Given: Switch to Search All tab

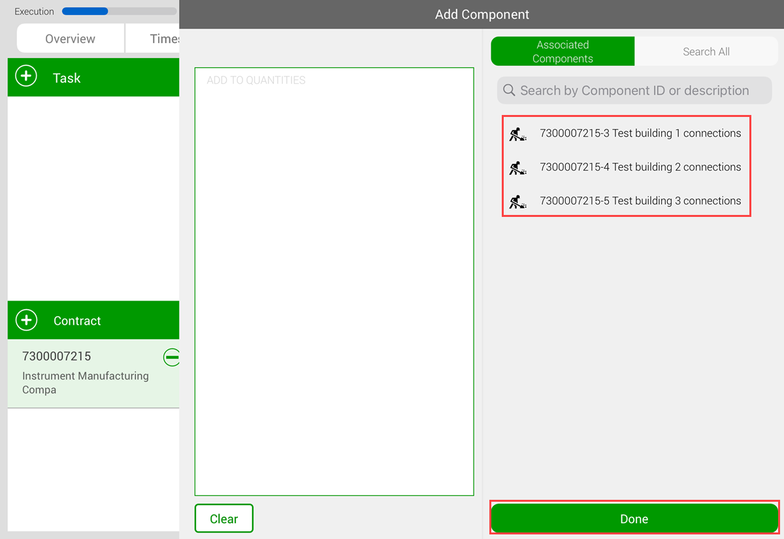Looking at the screenshot, I should [x=706, y=52].
